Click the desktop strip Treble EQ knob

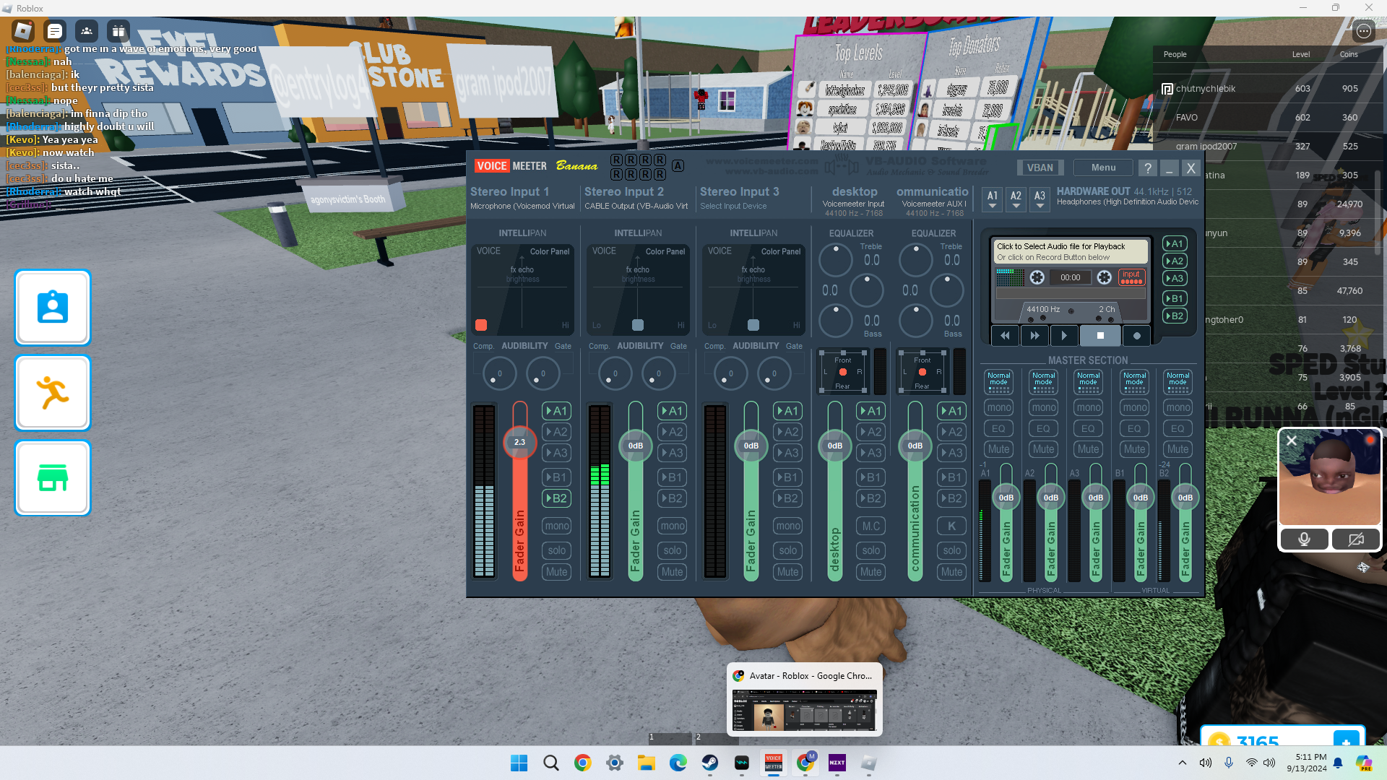pyautogui.click(x=836, y=260)
